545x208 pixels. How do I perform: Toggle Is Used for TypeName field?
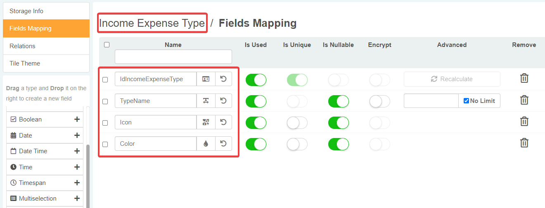tap(256, 101)
